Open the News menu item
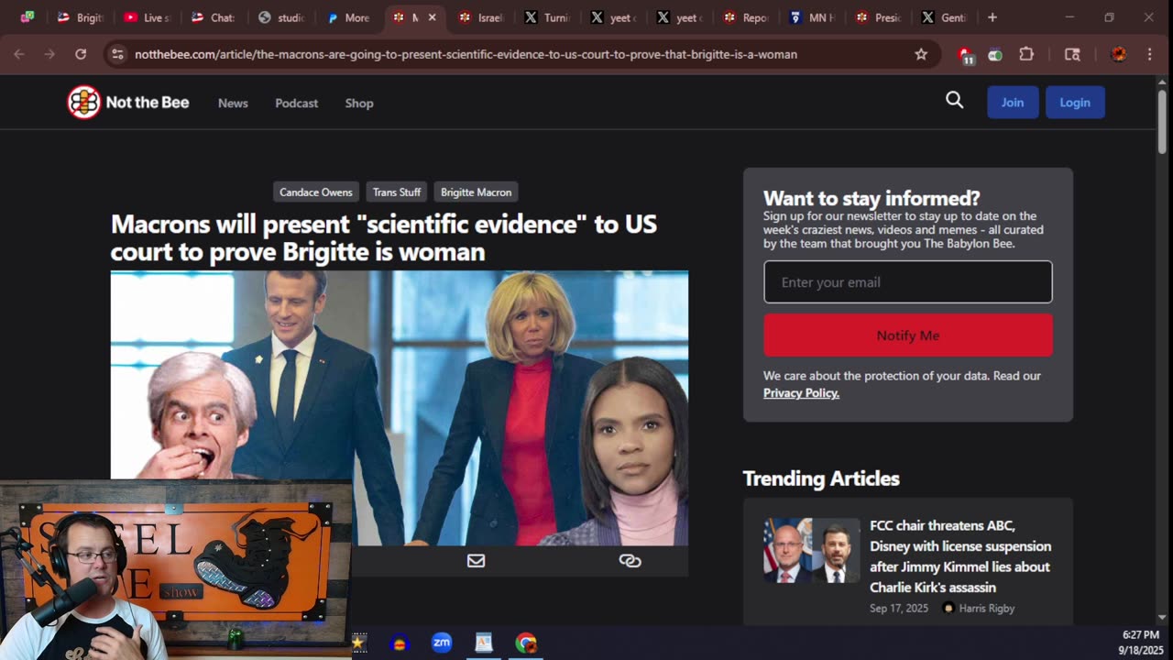1173x660 pixels. point(233,103)
